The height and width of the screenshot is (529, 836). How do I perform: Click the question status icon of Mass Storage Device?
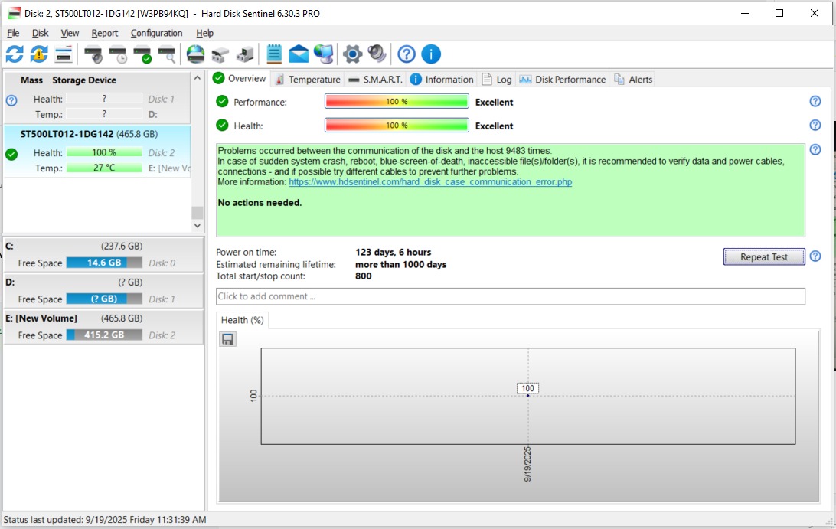[11, 100]
